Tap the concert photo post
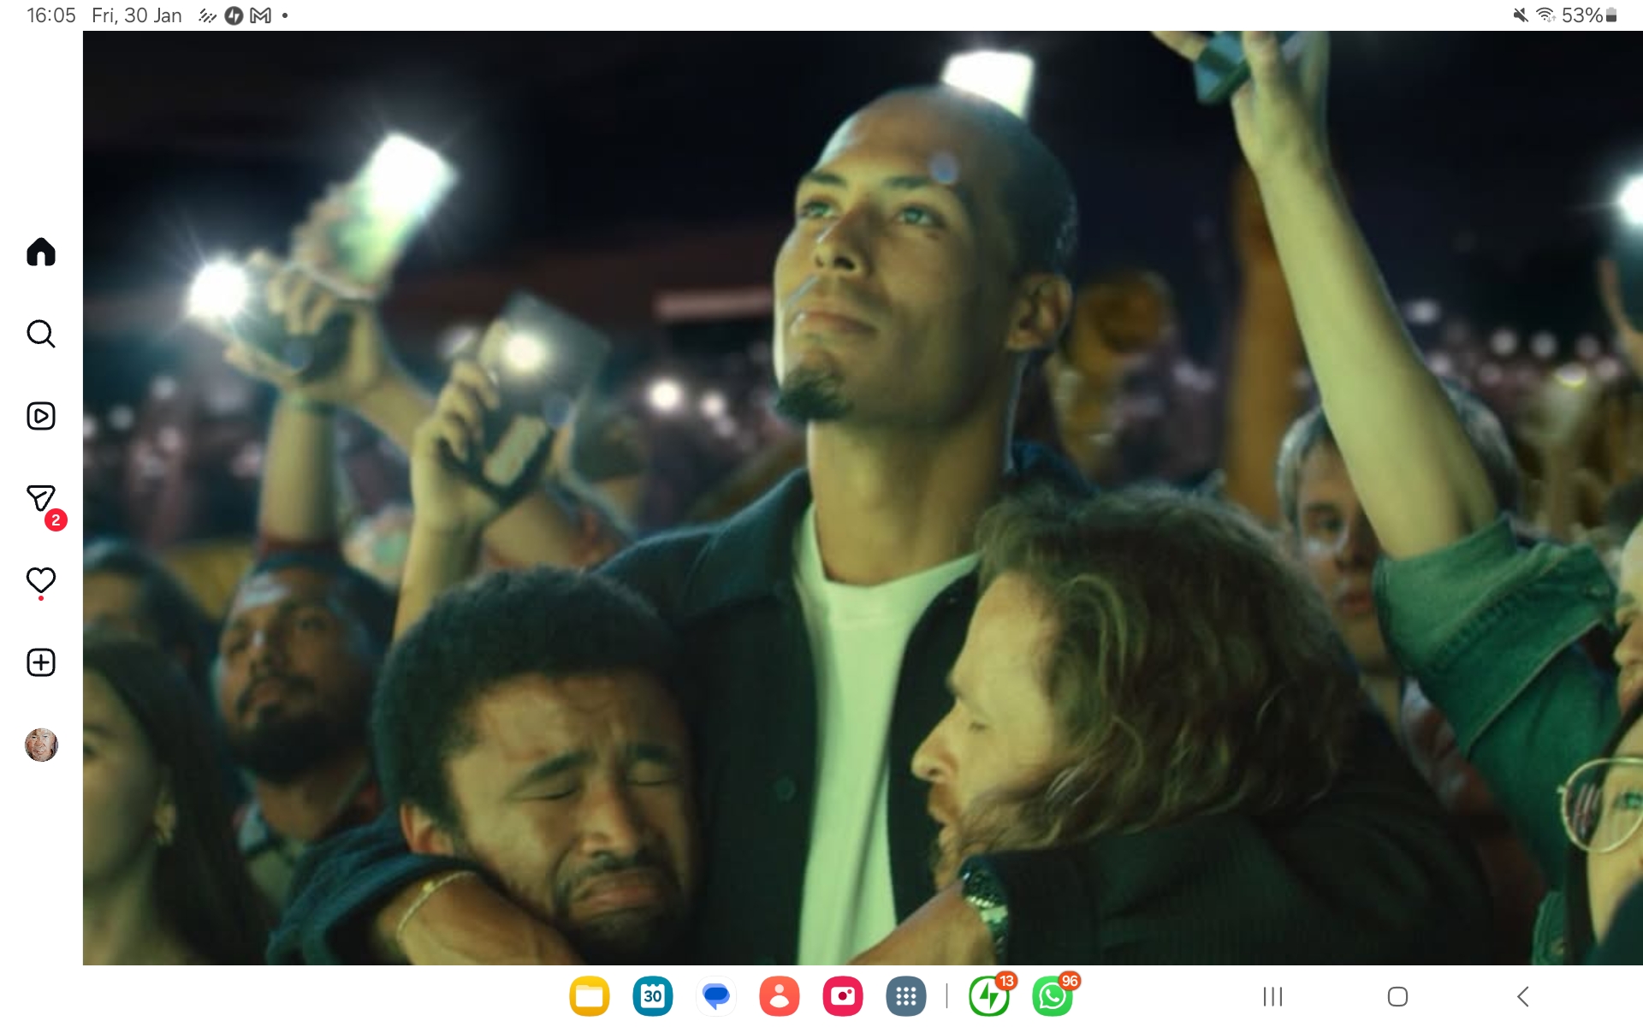The width and height of the screenshot is (1643, 1027). point(863,498)
